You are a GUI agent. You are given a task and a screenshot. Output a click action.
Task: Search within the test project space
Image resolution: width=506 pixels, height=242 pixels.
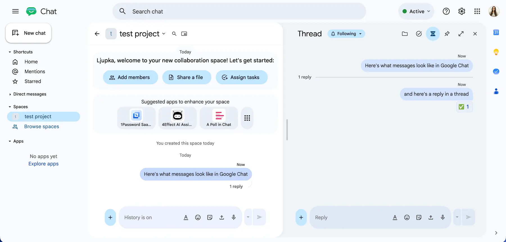point(174,34)
